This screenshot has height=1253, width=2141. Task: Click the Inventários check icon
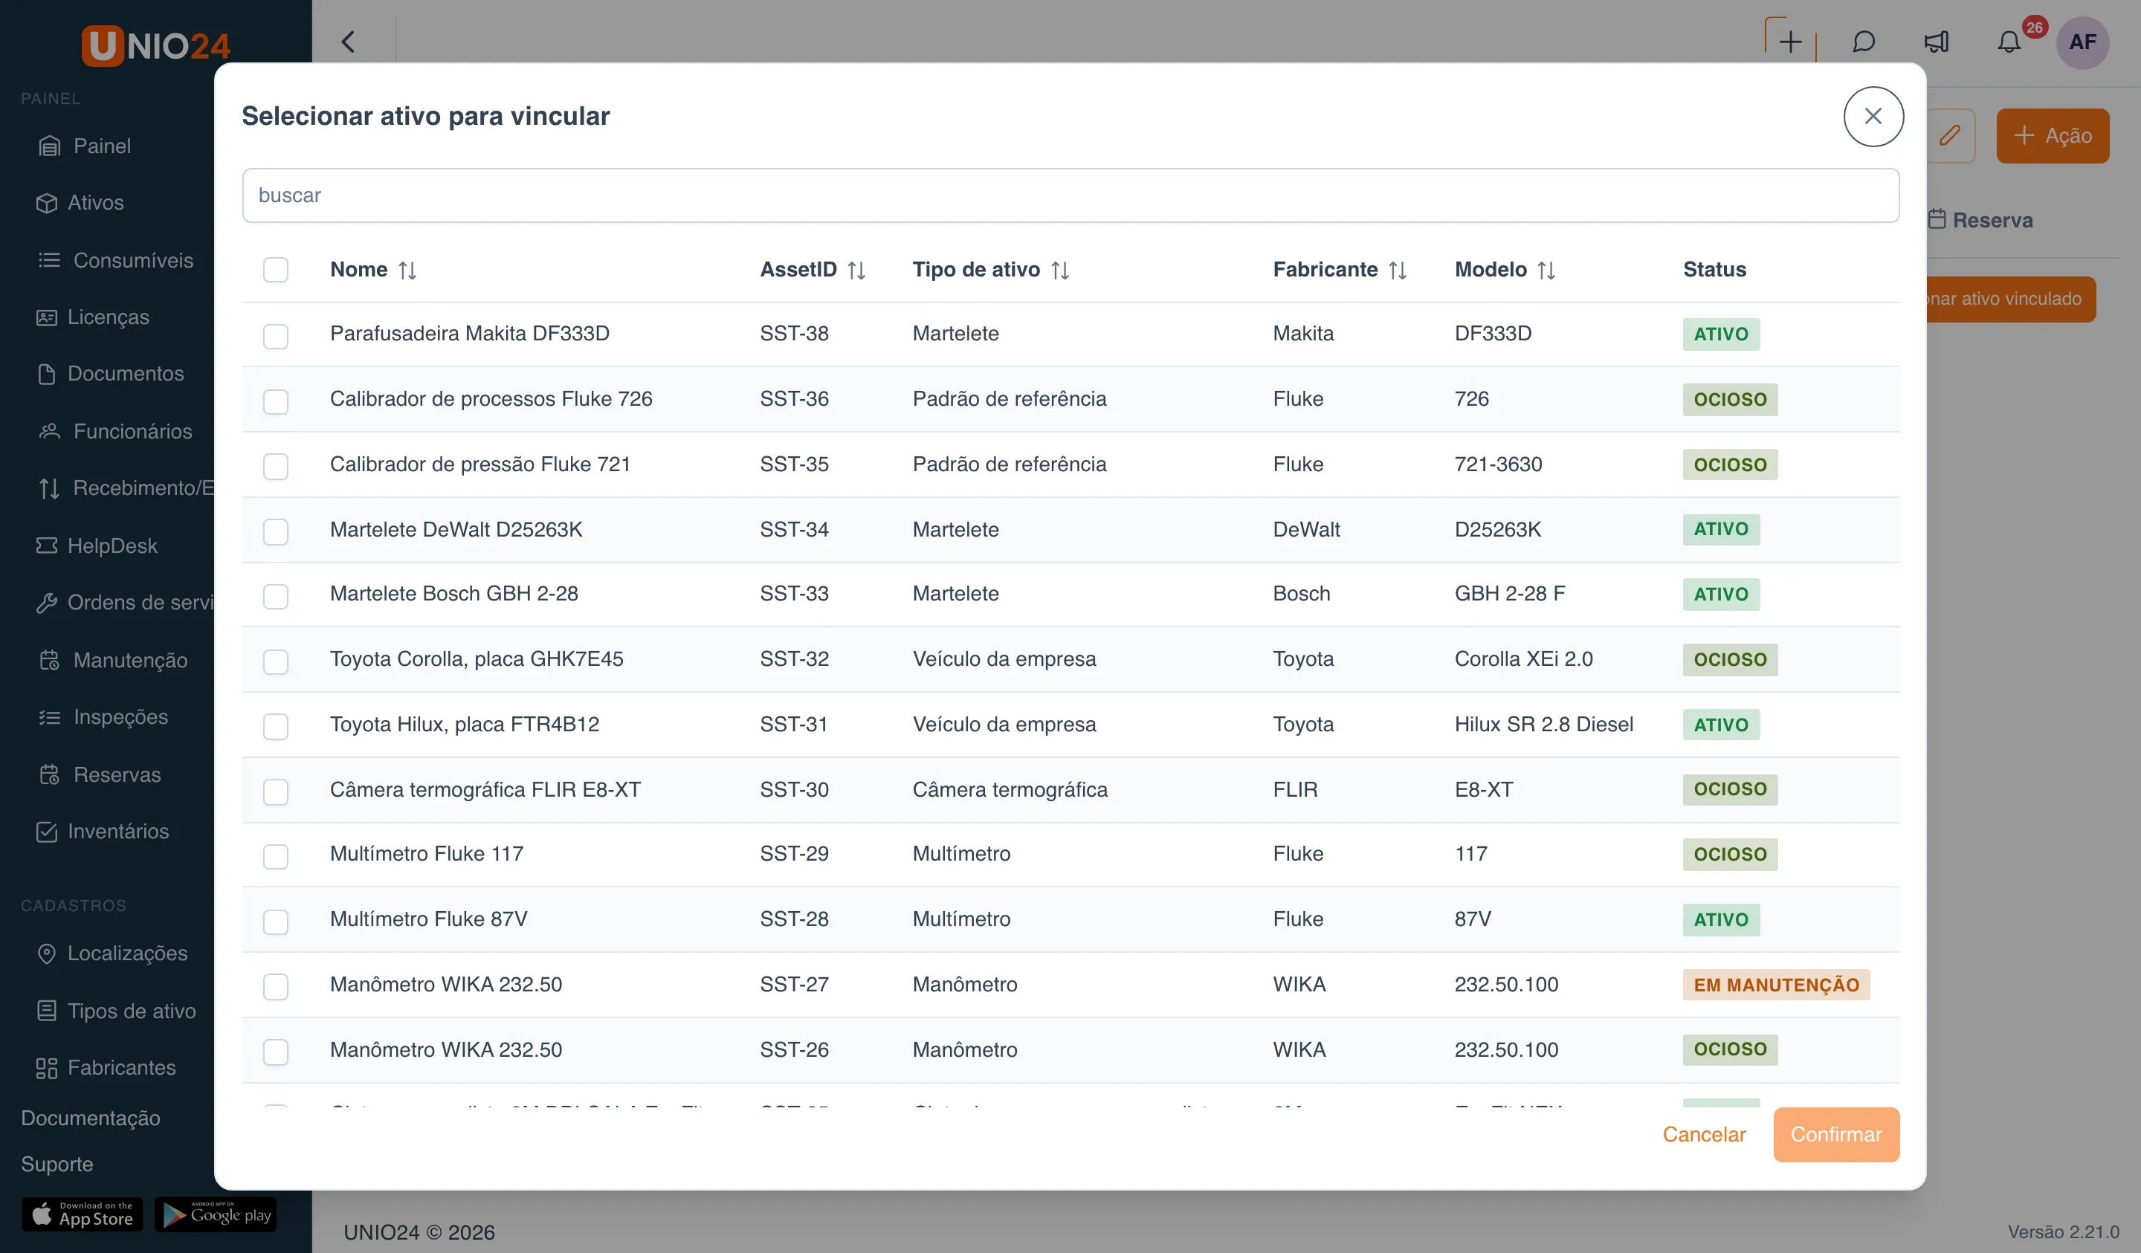[47, 831]
